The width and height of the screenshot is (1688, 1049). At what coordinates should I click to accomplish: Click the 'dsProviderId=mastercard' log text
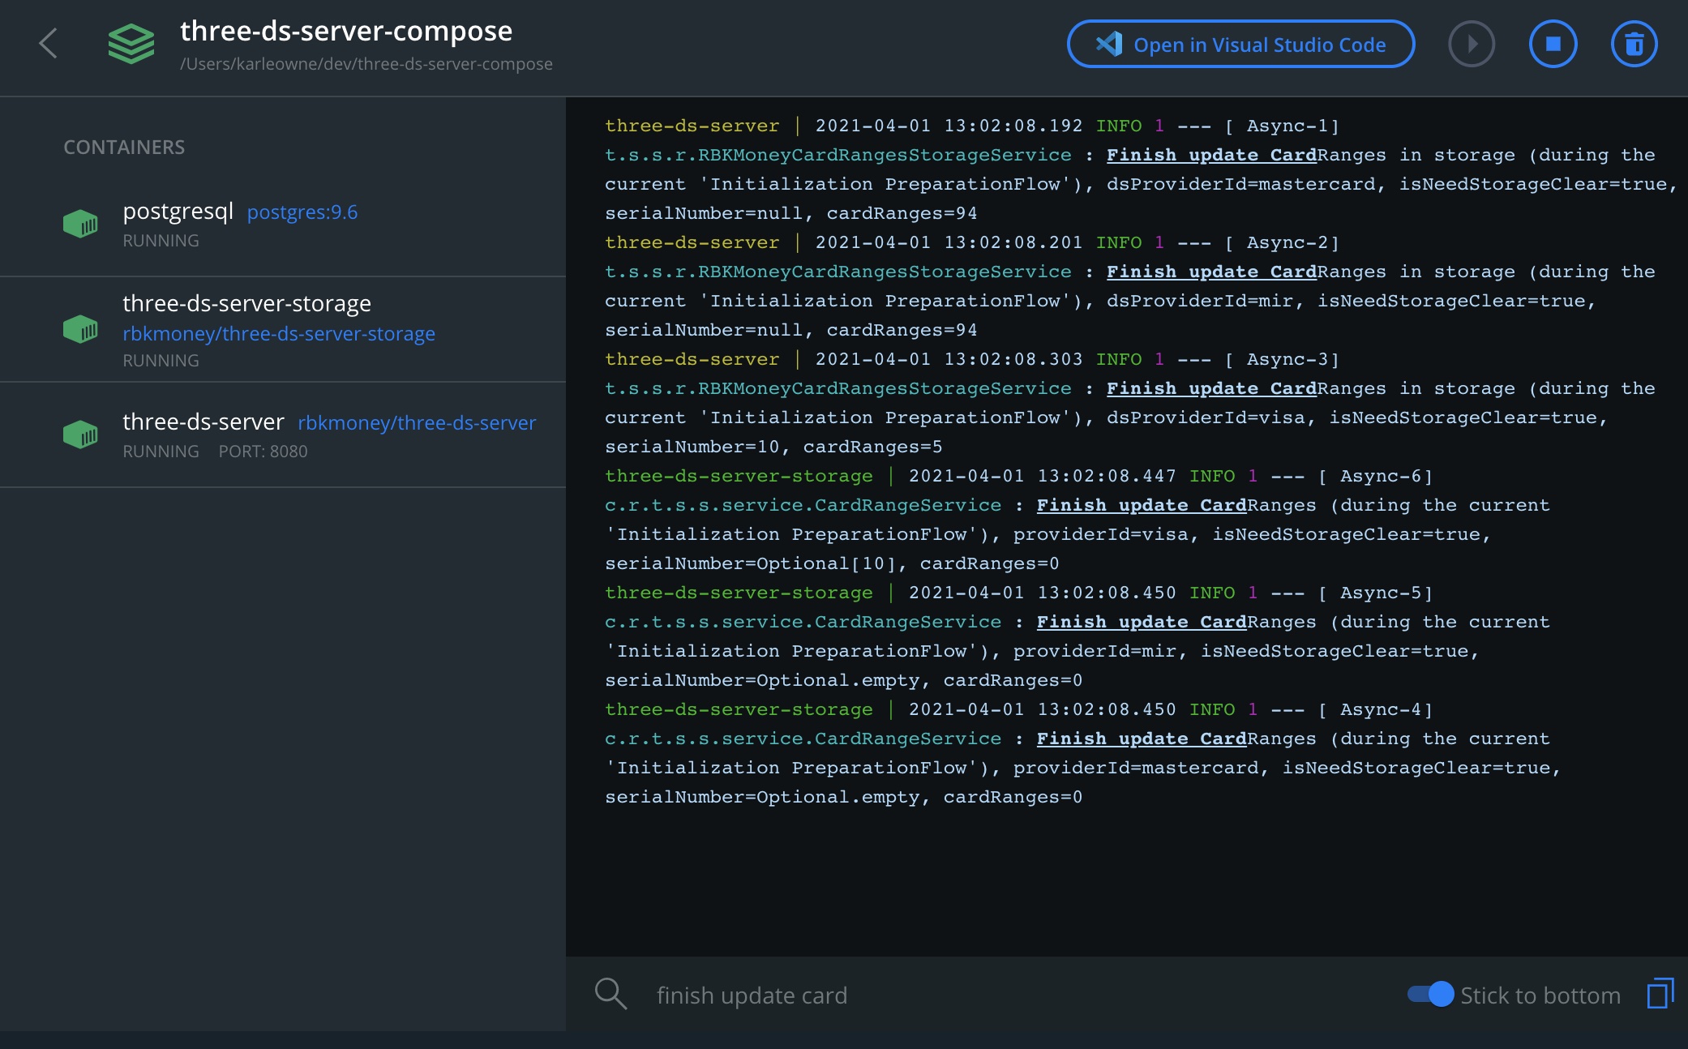click(1241, 184)
